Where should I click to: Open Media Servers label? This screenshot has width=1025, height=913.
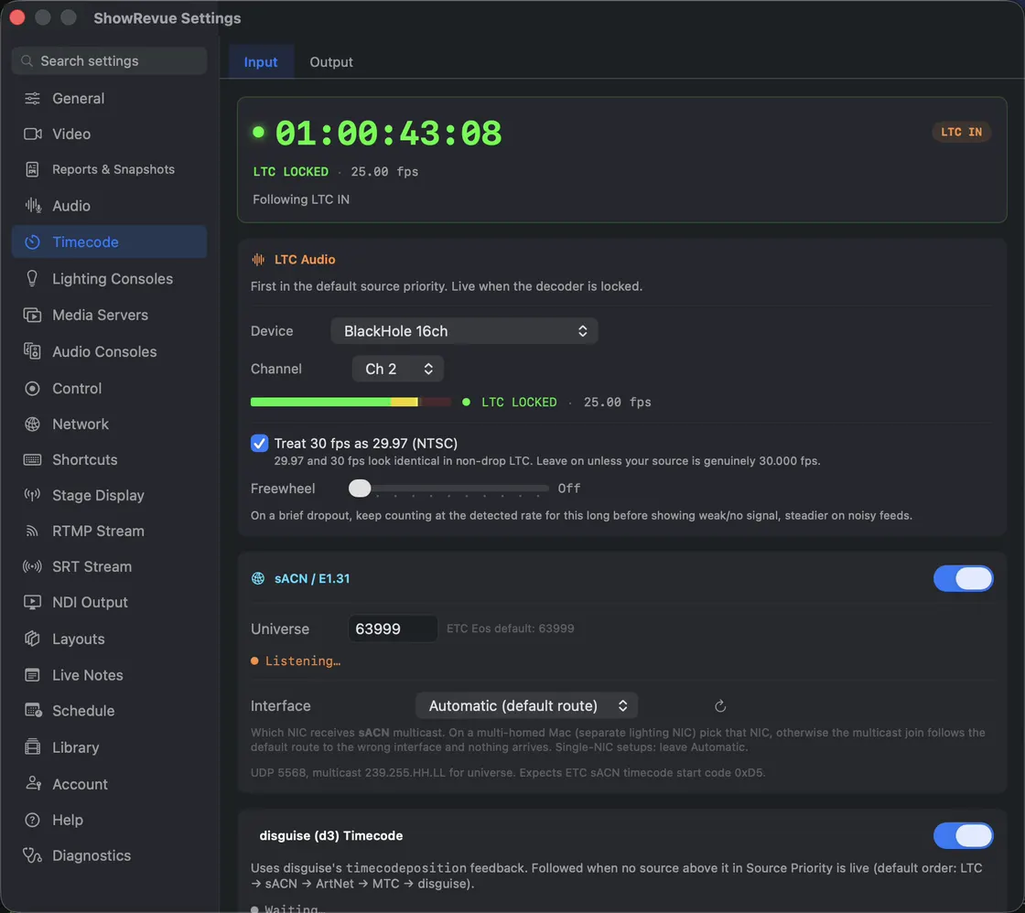click(100, 315)
